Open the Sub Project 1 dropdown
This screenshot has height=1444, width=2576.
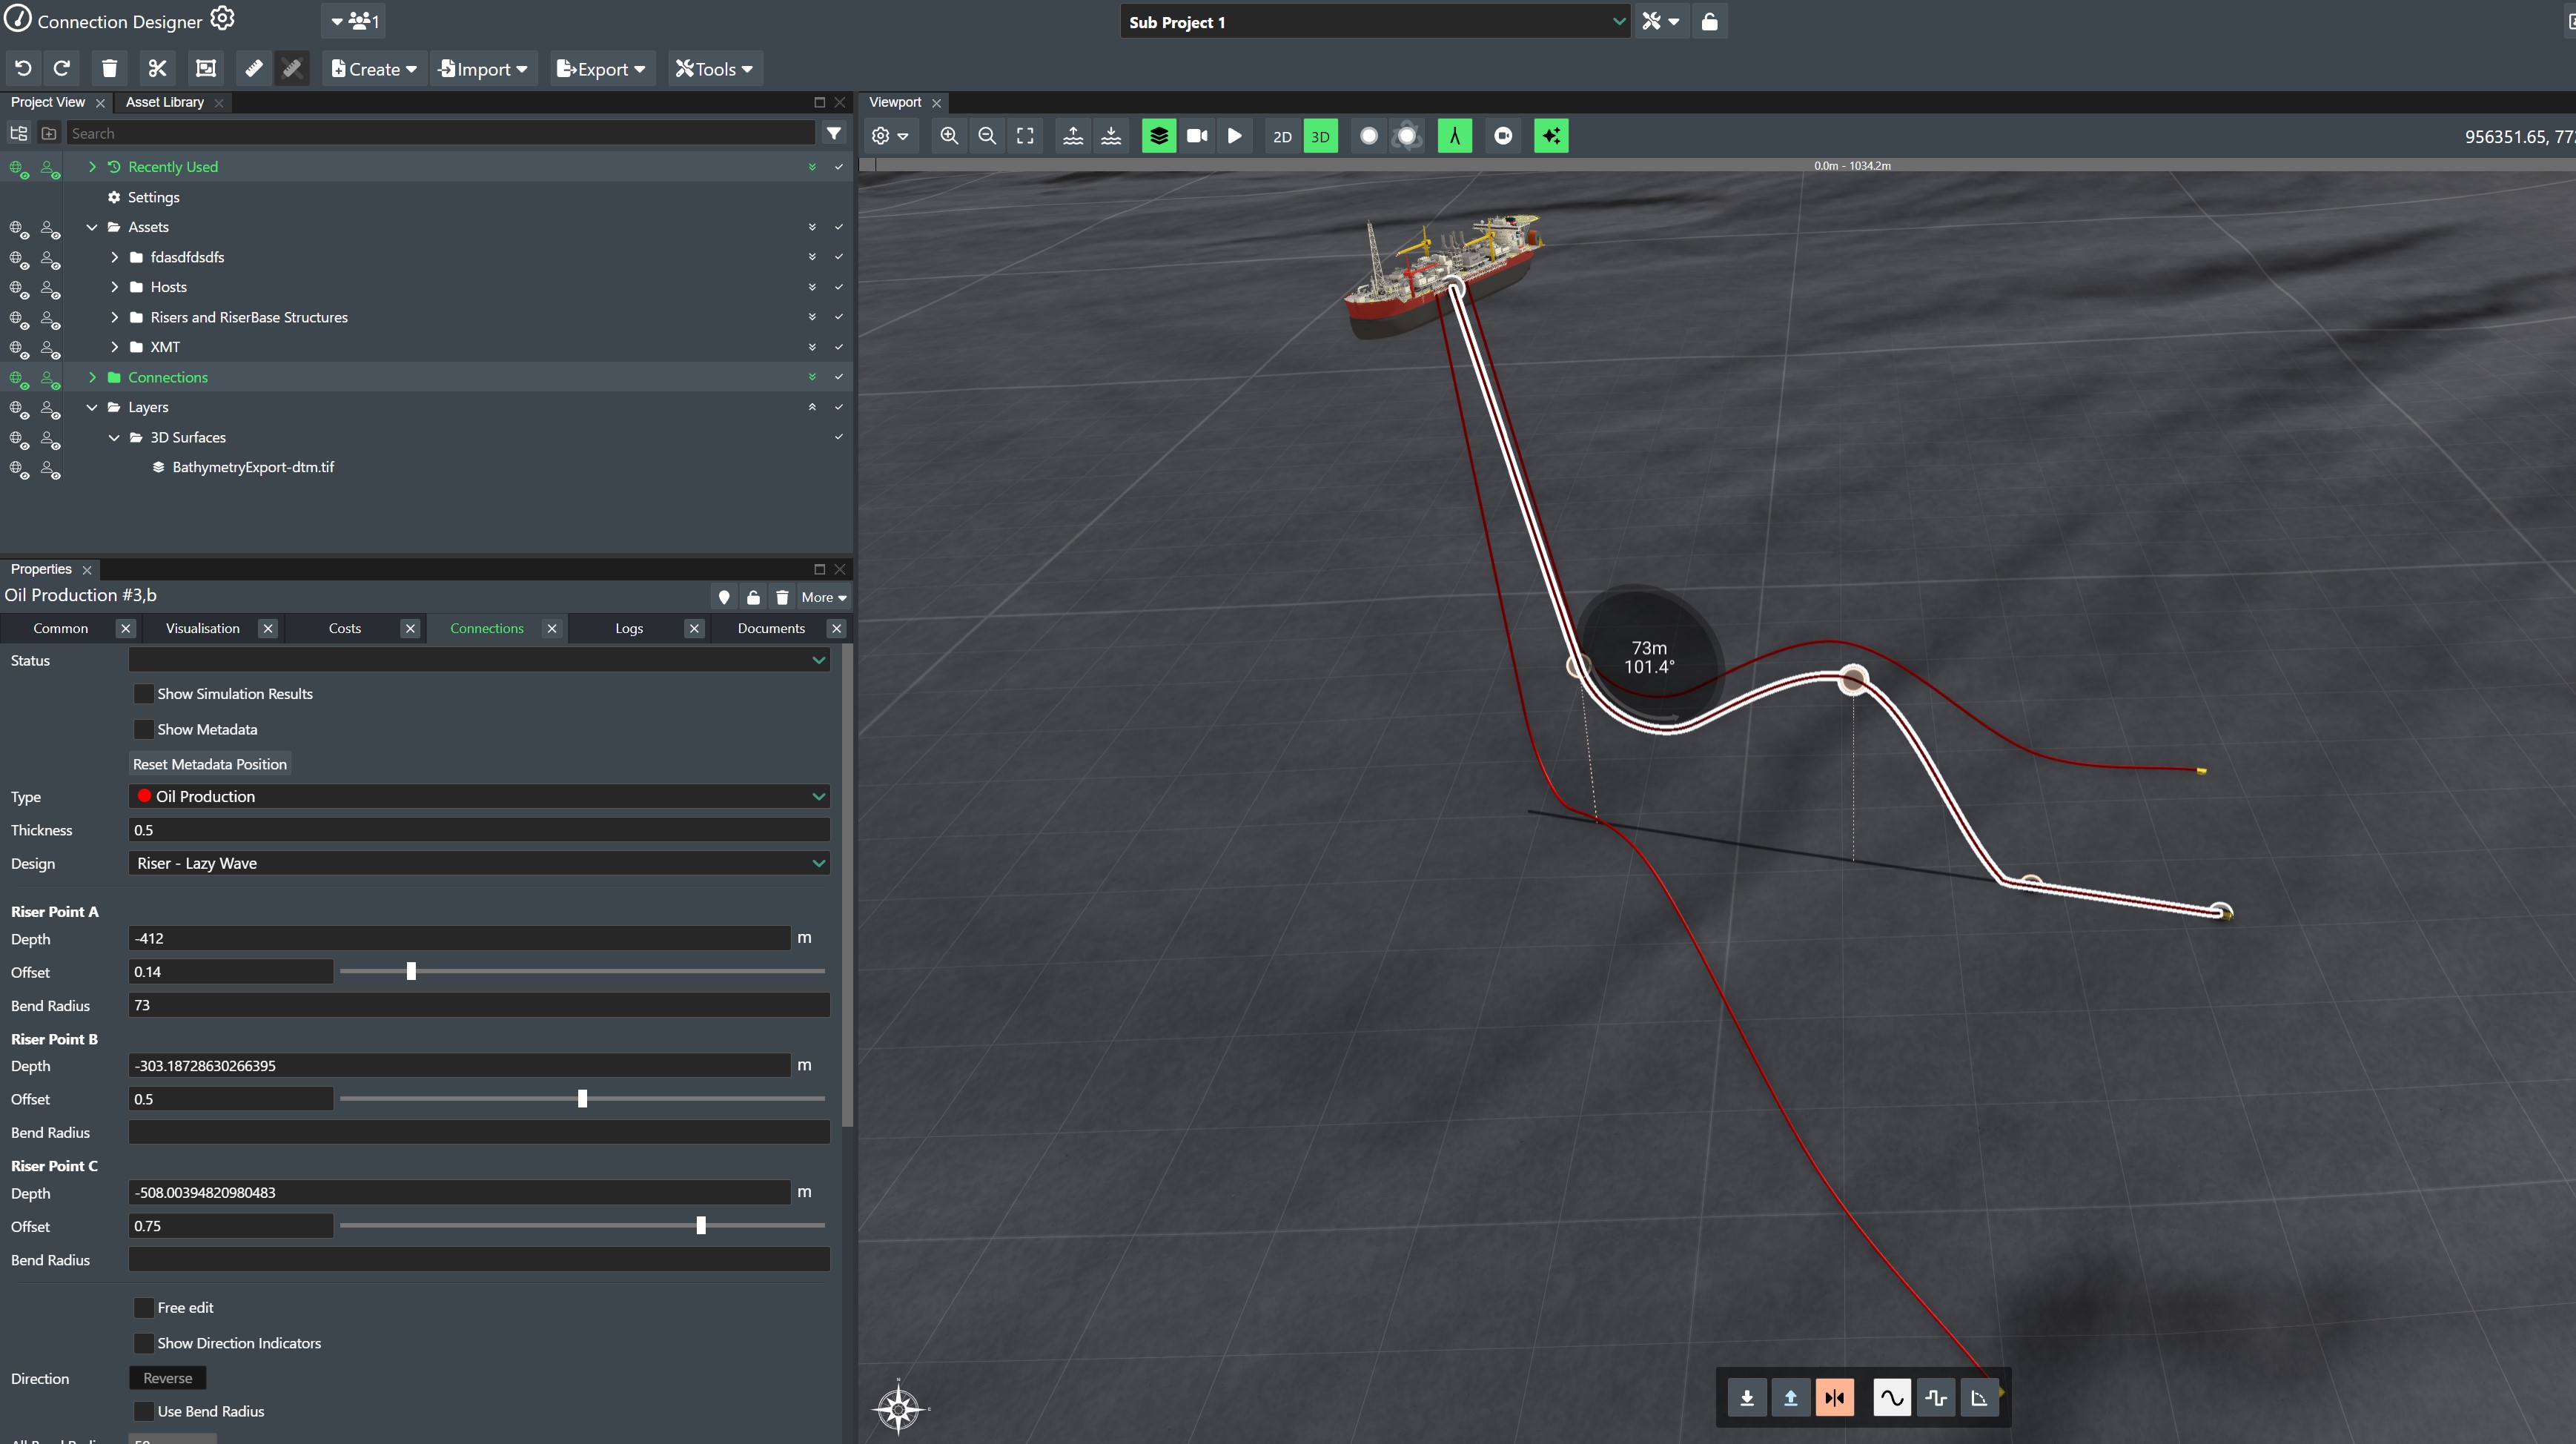click(1376, 21)
